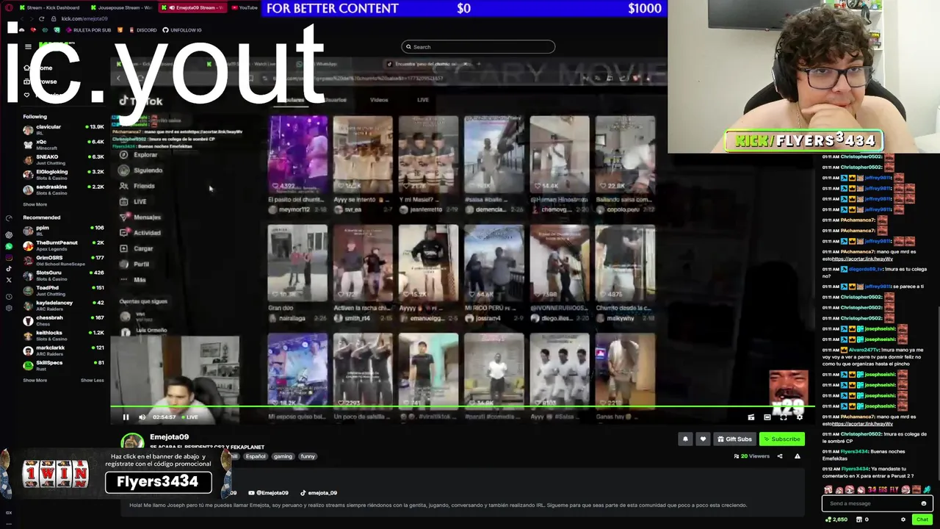Click the funny stream tag

click(x=308, y=456)
